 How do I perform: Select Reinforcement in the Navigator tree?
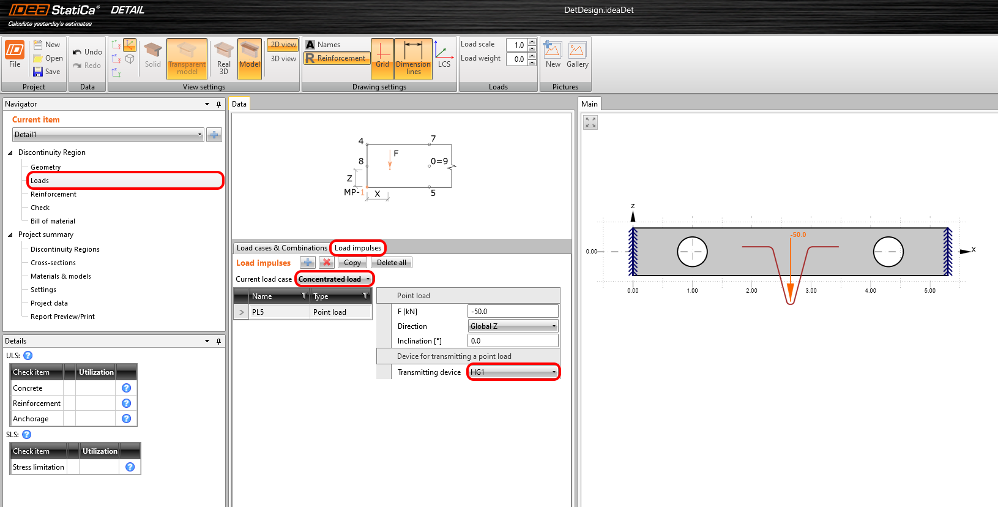pos(53,194)
